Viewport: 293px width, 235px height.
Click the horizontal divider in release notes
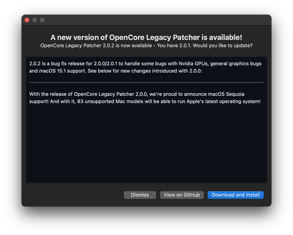(146, 83)
